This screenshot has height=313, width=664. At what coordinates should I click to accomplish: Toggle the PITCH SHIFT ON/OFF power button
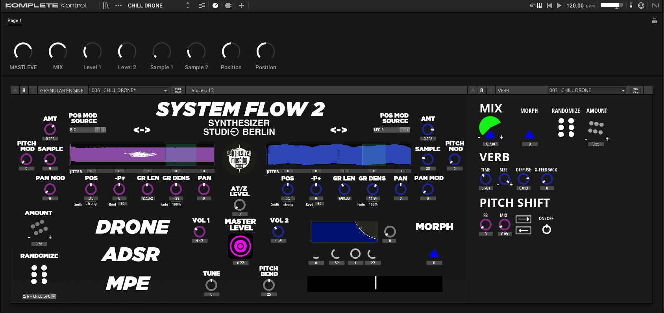tap(547, 229)
